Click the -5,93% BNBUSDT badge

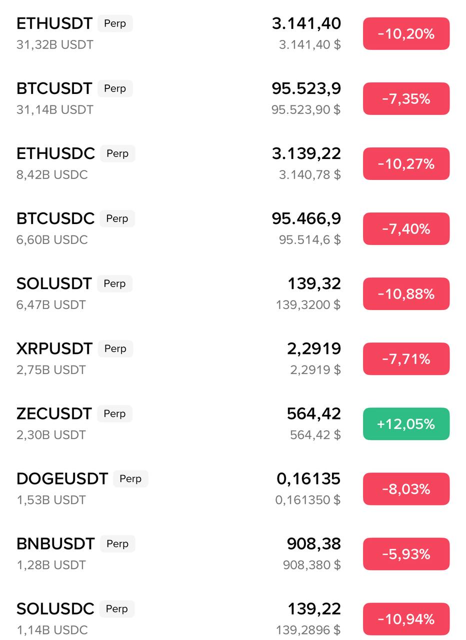click(406, 554)
